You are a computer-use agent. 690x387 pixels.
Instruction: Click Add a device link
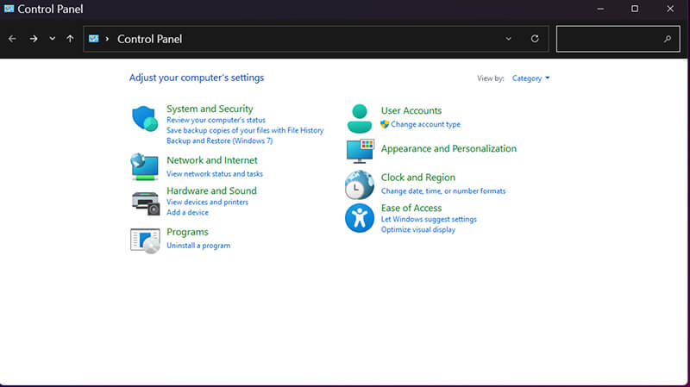[187, 212]
